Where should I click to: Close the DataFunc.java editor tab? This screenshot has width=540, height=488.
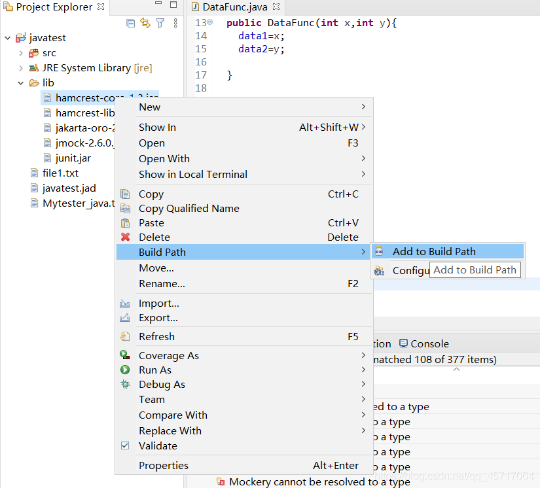coord(276,7)
